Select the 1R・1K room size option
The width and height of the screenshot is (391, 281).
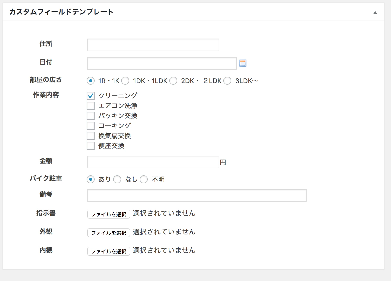click(91, 81)
